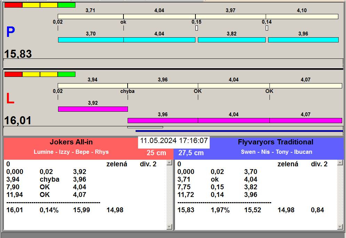Click lane L yellow light beside the red light
This screenshot has height=238, width=346.
click(31, 74)
